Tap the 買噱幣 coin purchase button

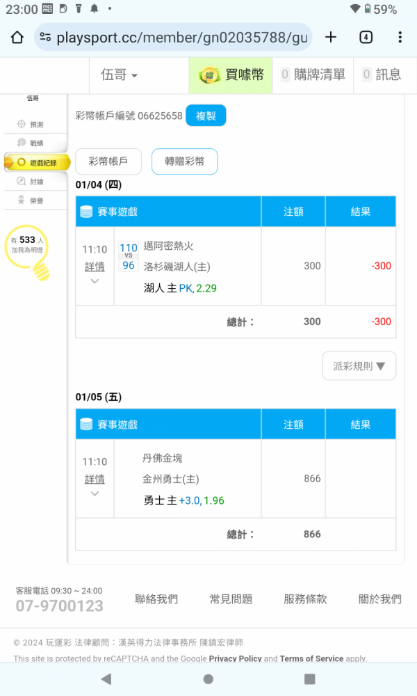[231, 75]
